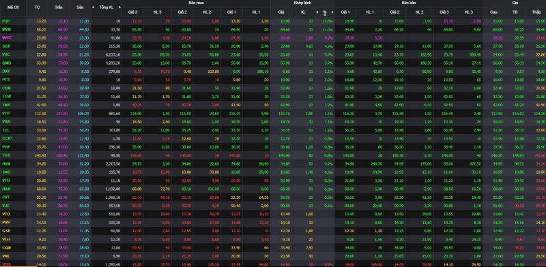
Task: Open GMD stock ticker
Action: coord(6,63)
